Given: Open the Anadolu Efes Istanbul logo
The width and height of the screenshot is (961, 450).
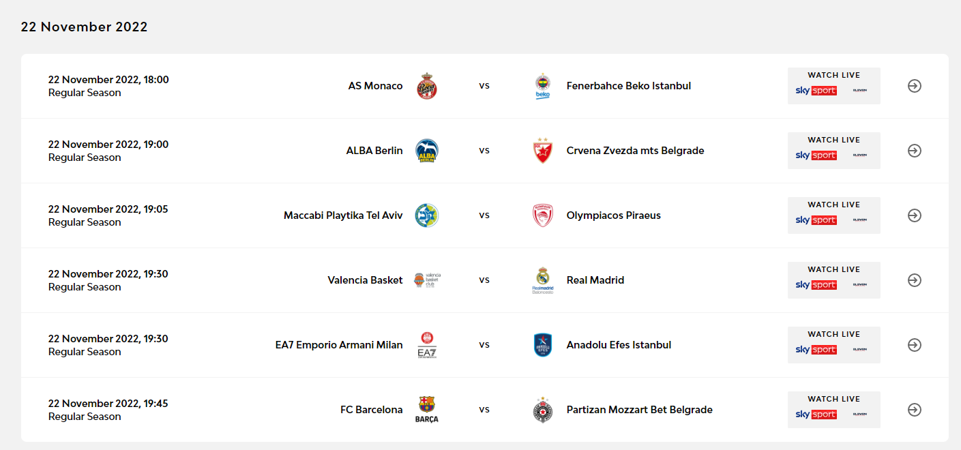Looking at the screenshot, I should pyautogui.click(x=543, y=345).
